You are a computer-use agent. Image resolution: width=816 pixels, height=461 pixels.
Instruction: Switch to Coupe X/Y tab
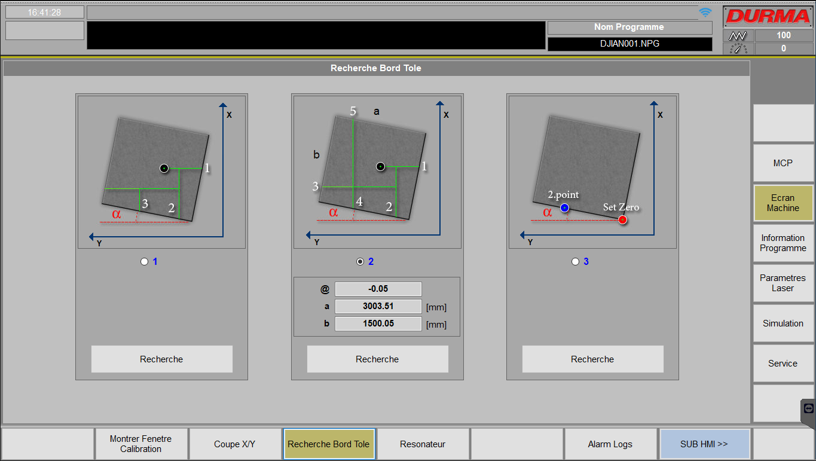(235, 444)
